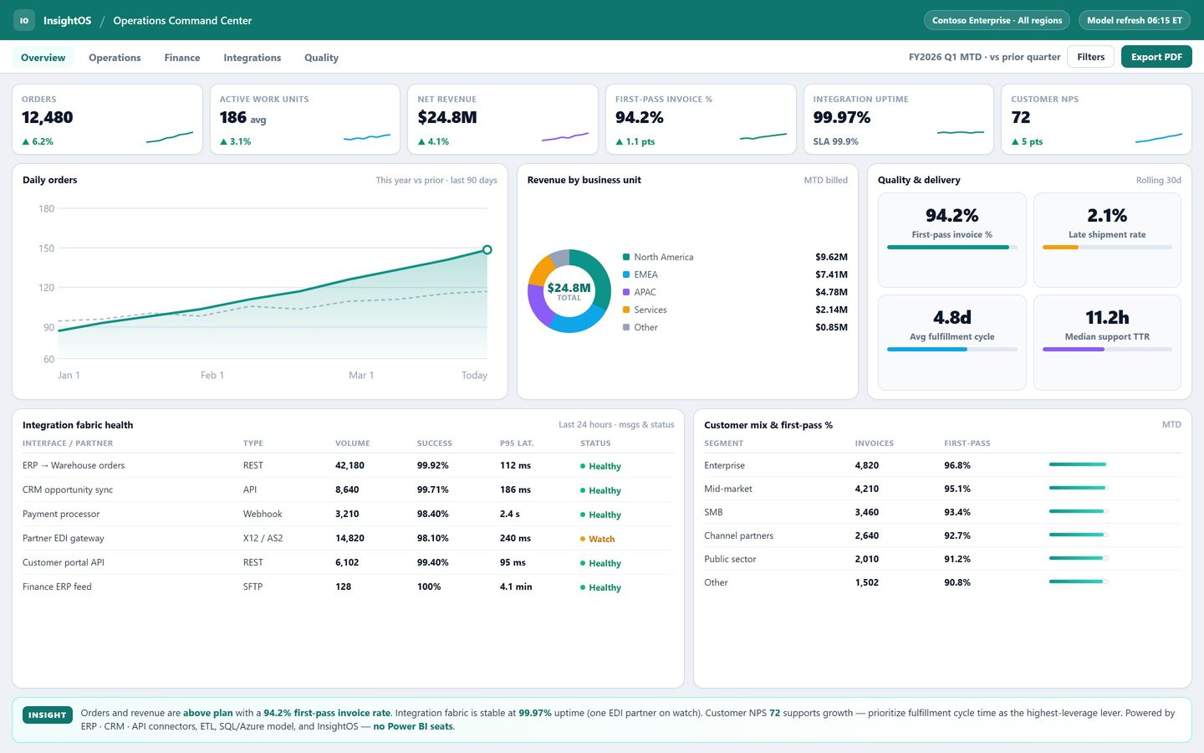The height and width of the screenshot is (753, 1204).
Task: Click the Contoso Enterprise · All regions pill
Action: click(997, 20)
